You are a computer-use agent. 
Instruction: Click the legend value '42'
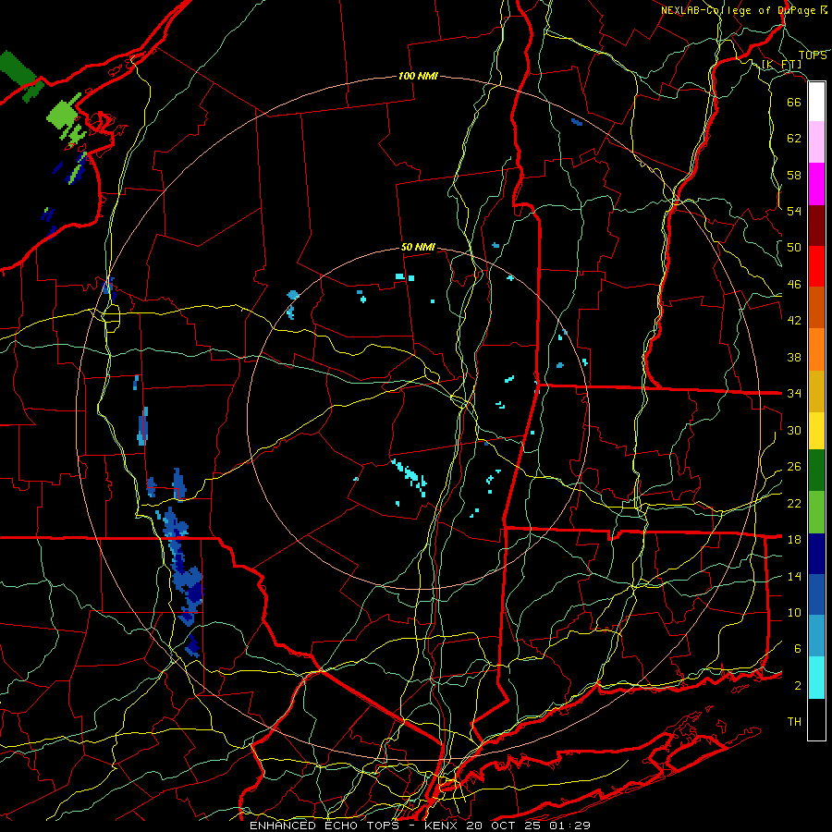[x=794, y=321]
